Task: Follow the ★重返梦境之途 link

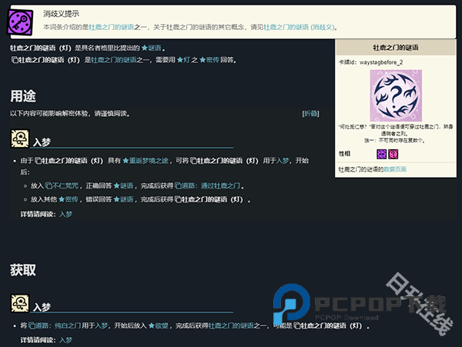Action: 146,161
